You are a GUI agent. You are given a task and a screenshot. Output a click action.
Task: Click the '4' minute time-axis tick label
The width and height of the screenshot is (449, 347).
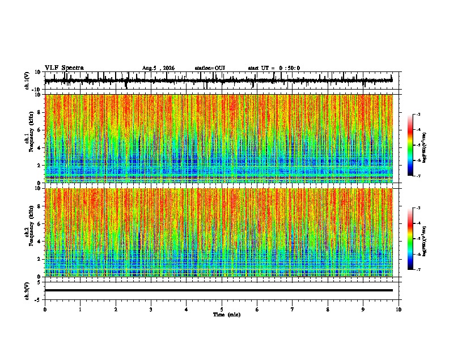[x=187, y=310]
